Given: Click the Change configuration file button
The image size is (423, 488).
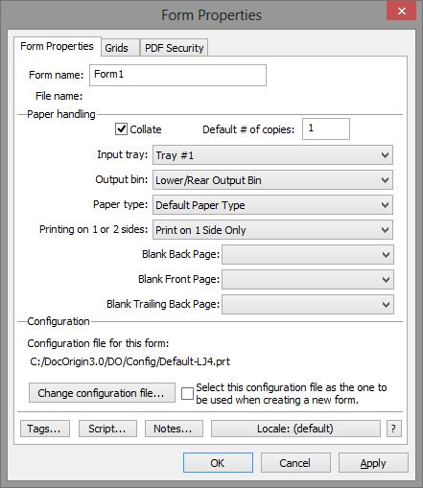Looking at the screenshot, I should tap(102, 393).
